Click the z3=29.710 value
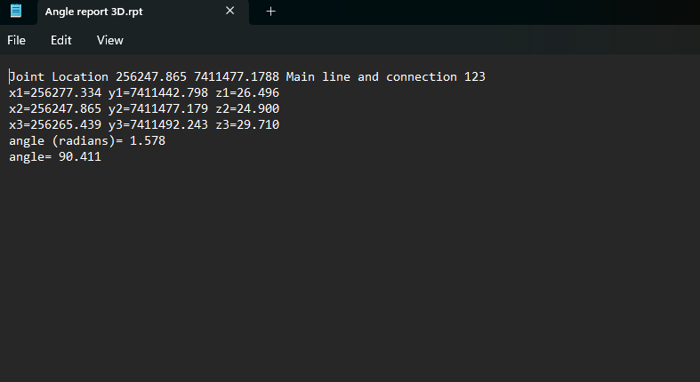 click(247, 125)
